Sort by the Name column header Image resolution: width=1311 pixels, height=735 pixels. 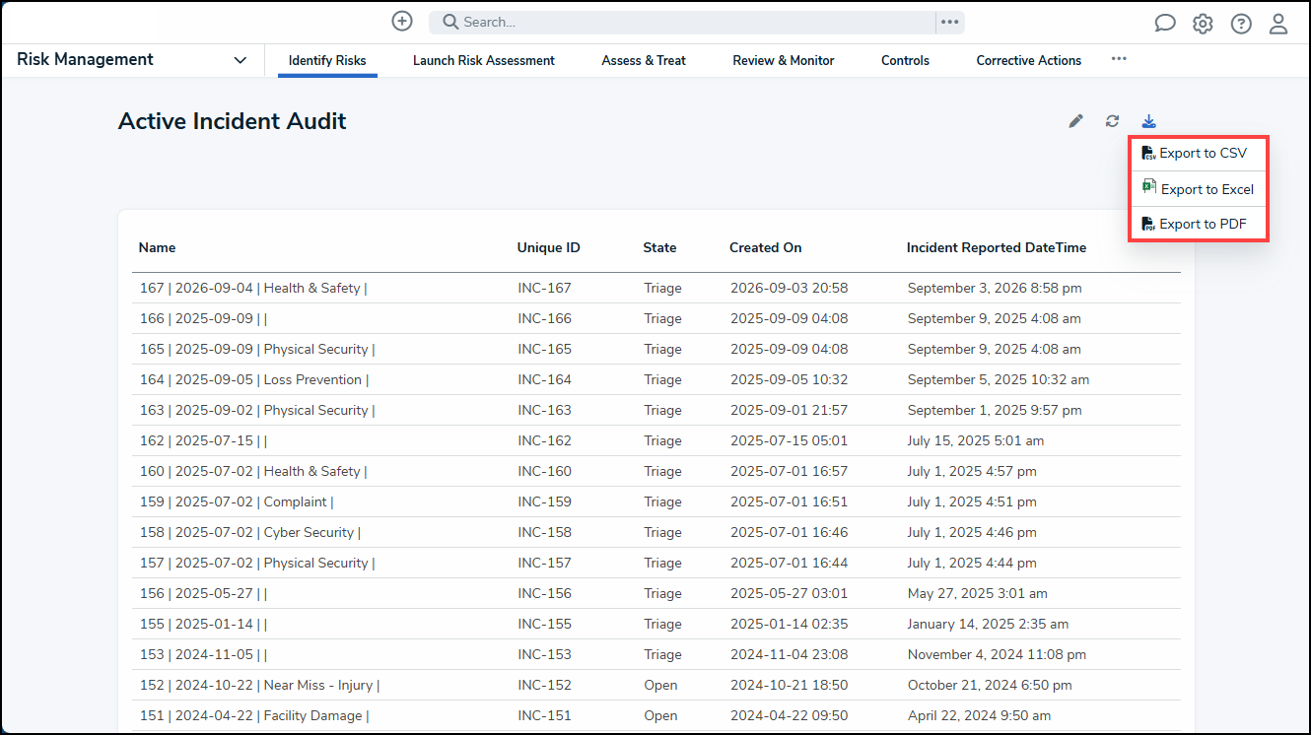(157, 247)
